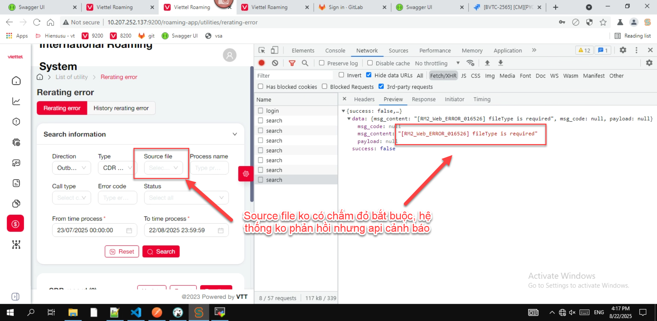Click the red settings gear floating button

point(246,174)
